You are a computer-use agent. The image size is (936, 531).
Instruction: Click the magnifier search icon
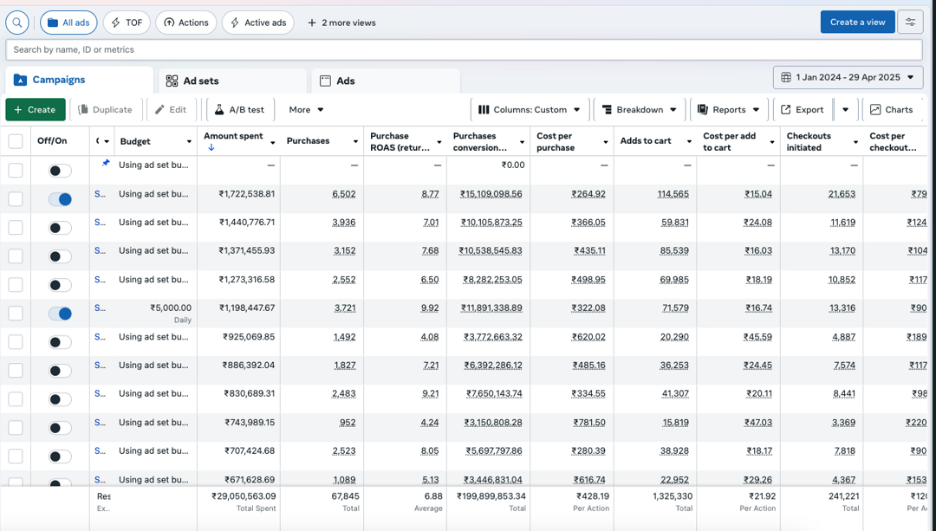click(x=17, y=23)
